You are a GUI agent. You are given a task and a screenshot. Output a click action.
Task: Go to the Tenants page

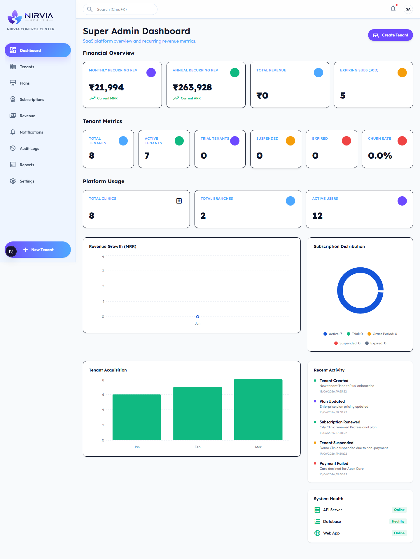pos(38,66)
